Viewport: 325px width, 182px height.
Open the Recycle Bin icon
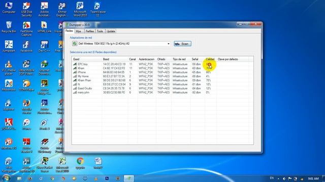(9, 27)
